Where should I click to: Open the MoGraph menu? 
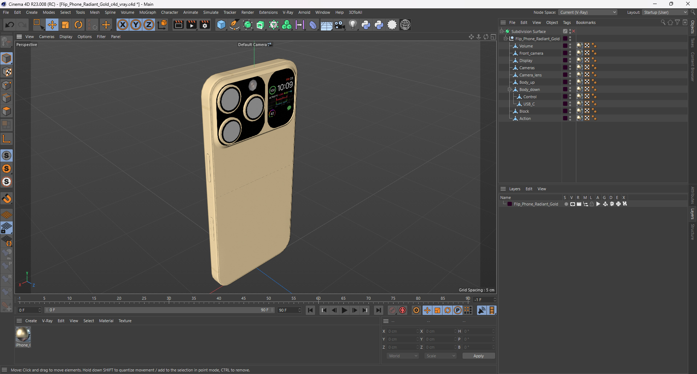tap(147, 12)
